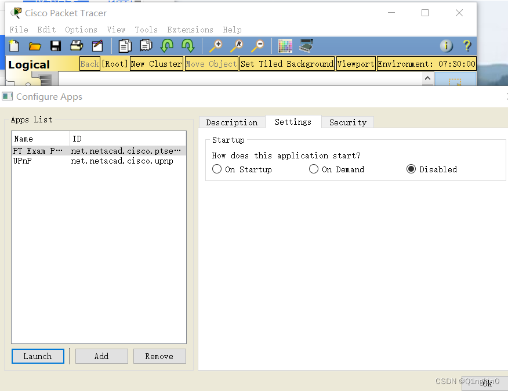Click the New Cluster button
The image size is (508, 391).
[156, 64]
